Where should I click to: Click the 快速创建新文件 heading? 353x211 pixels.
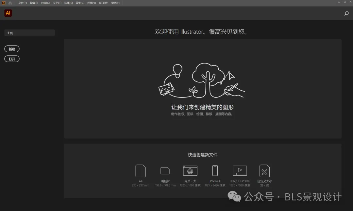[203, 155]
